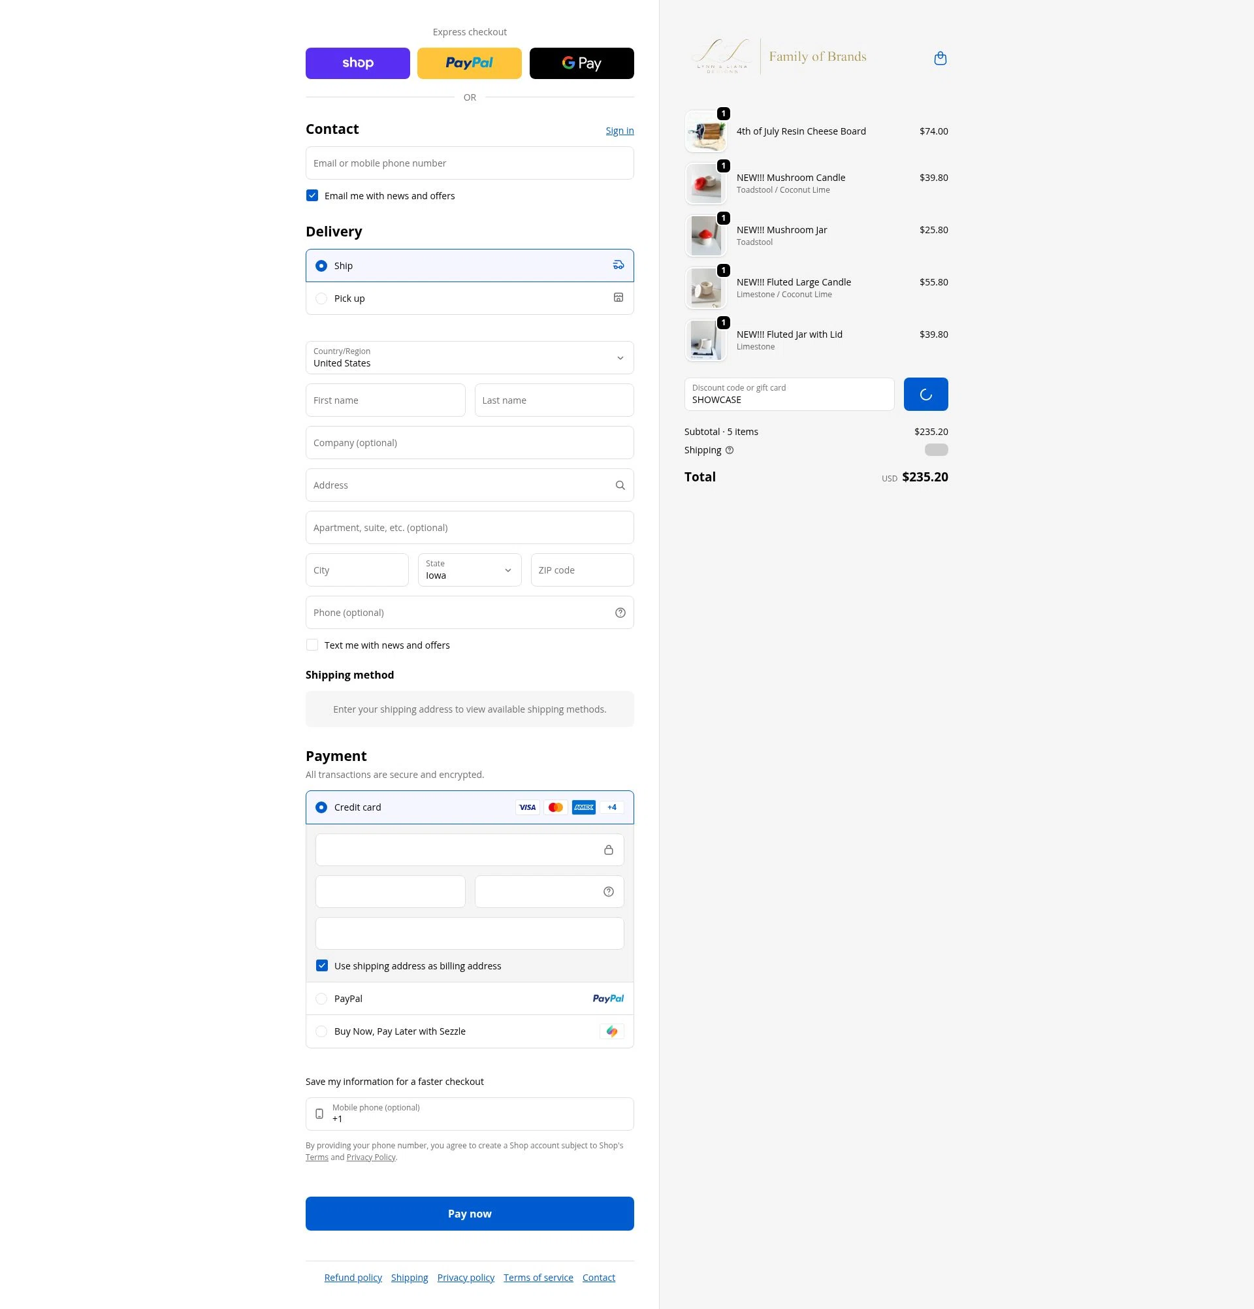The width and height of the screenshot is (1254, 1309).
Task: Click the +4 more card types badge
Action: click(x=611, y=807)
